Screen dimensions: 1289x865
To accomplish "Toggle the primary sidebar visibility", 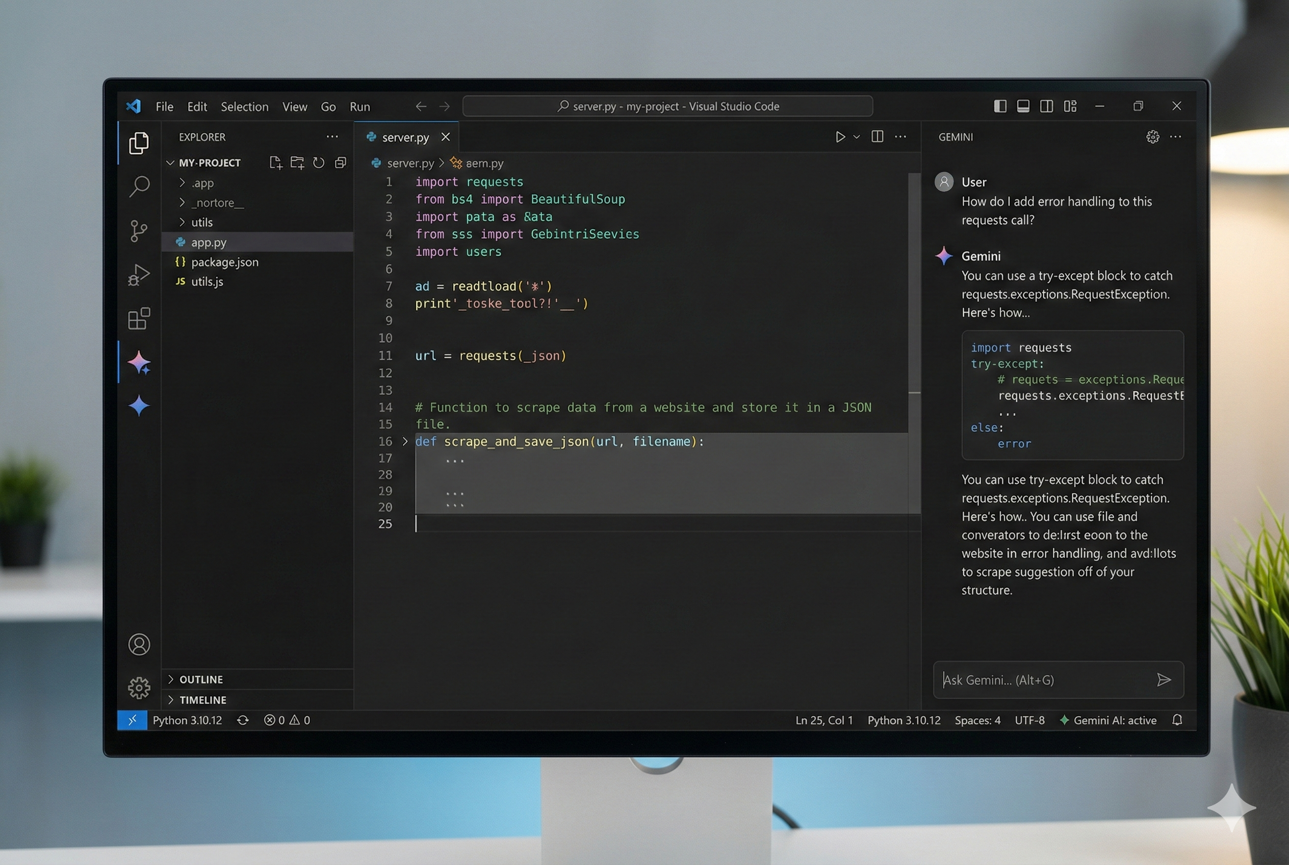I will click(x=1000, y=106).
